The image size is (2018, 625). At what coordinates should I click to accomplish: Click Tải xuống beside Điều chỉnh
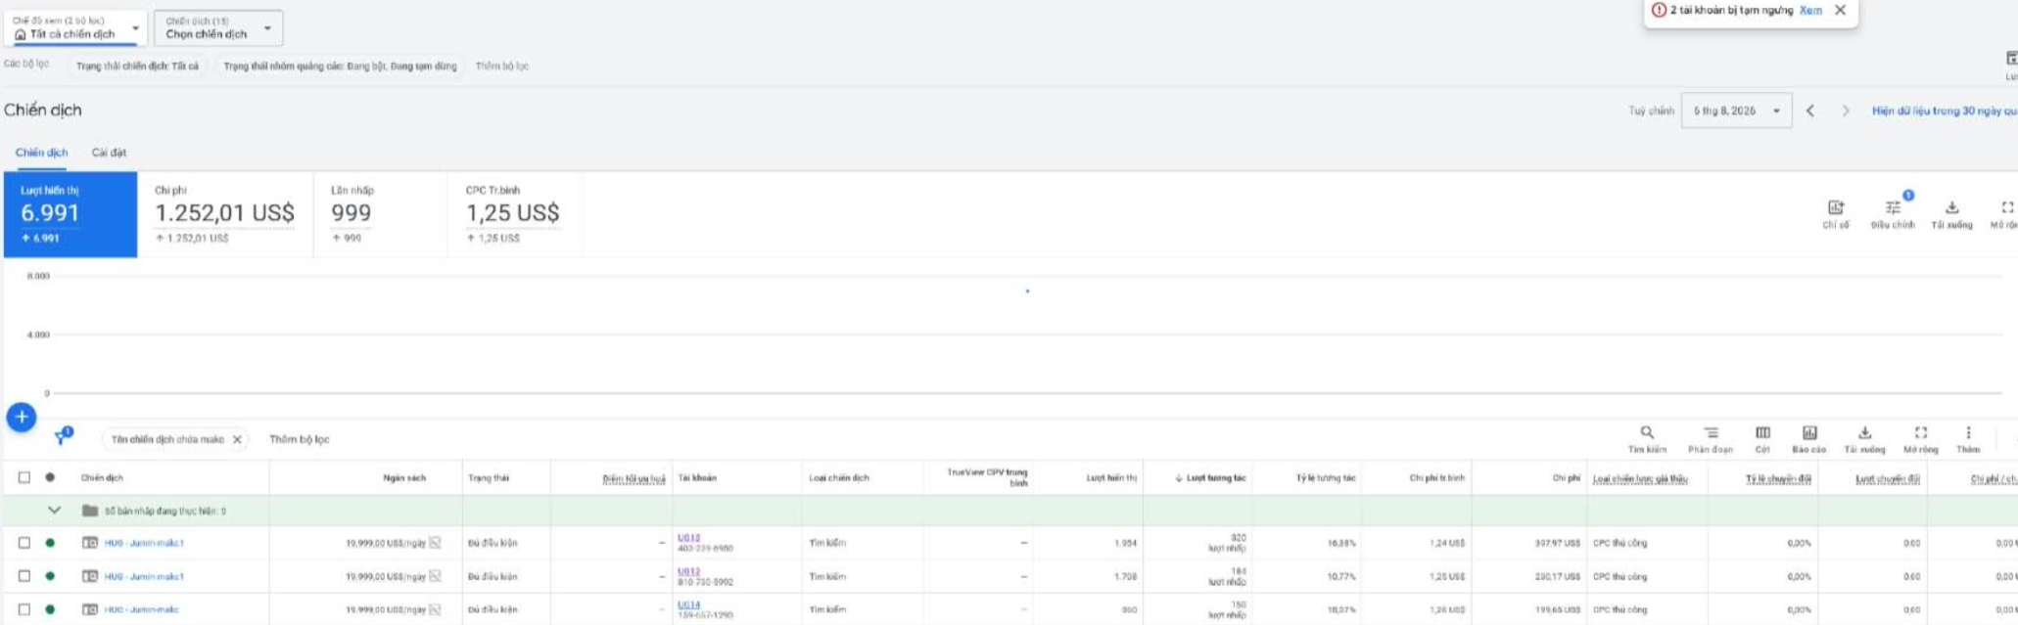1951,214
